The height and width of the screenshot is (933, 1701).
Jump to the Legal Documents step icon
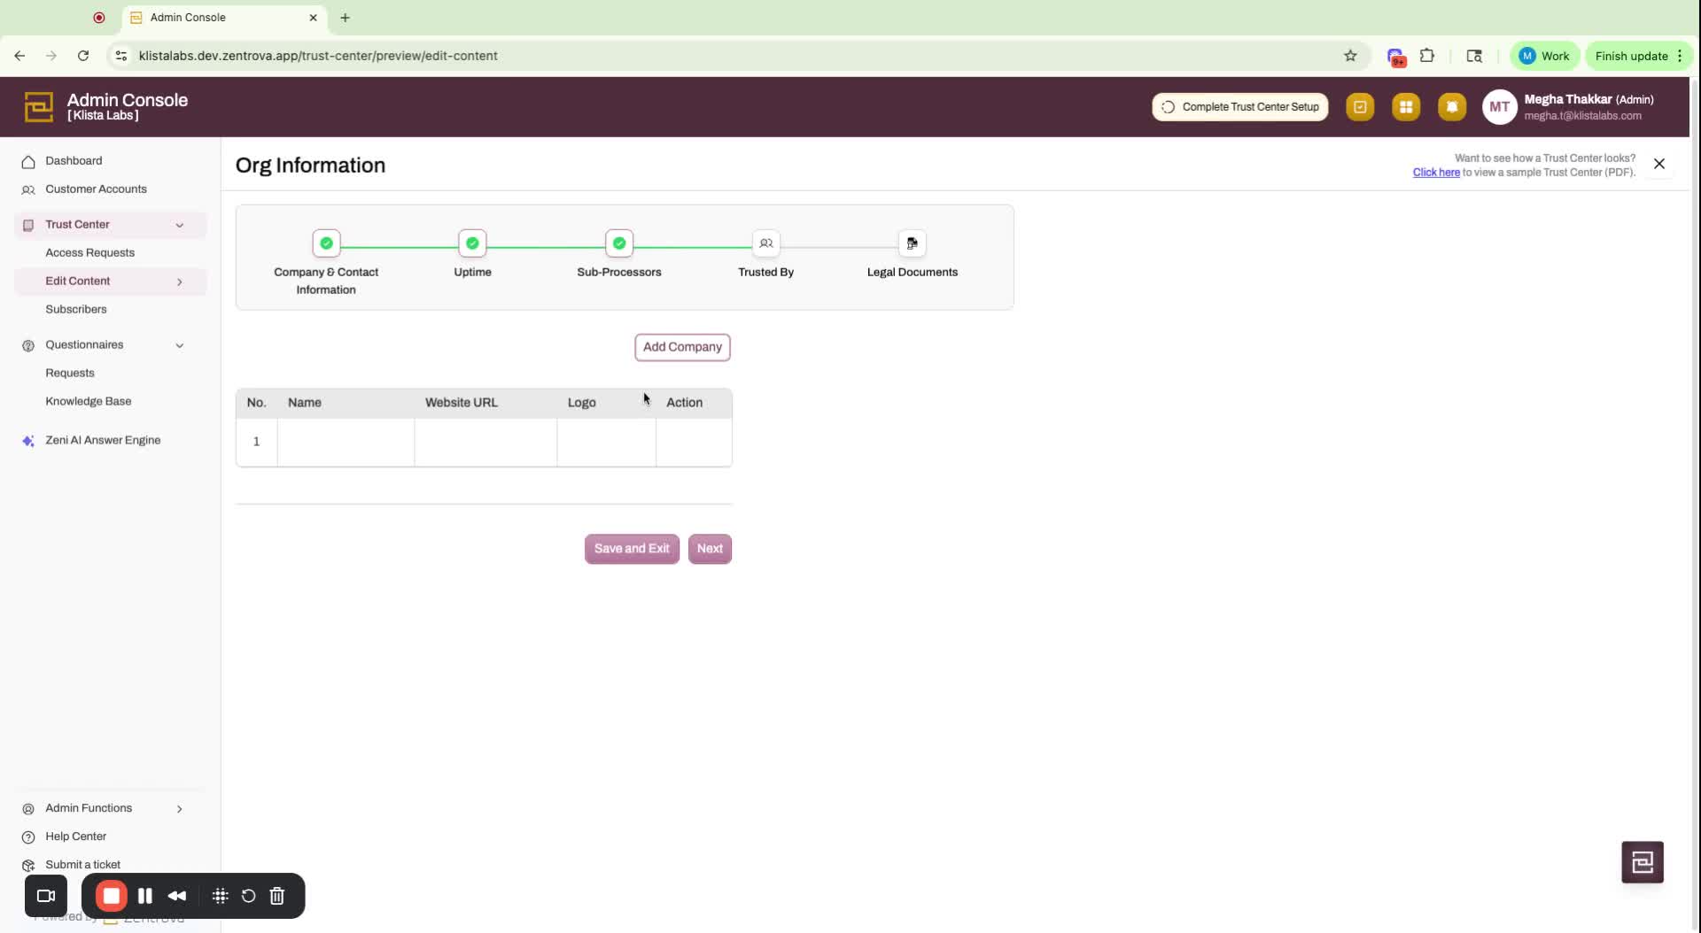tap(913, 243)
